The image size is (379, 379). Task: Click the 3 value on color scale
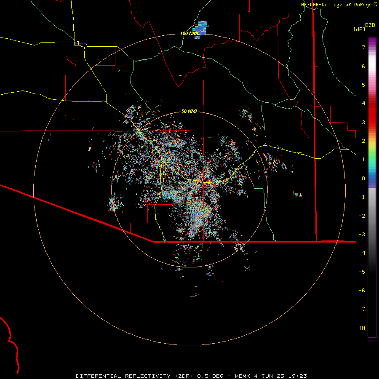click(x=363, y=122)
